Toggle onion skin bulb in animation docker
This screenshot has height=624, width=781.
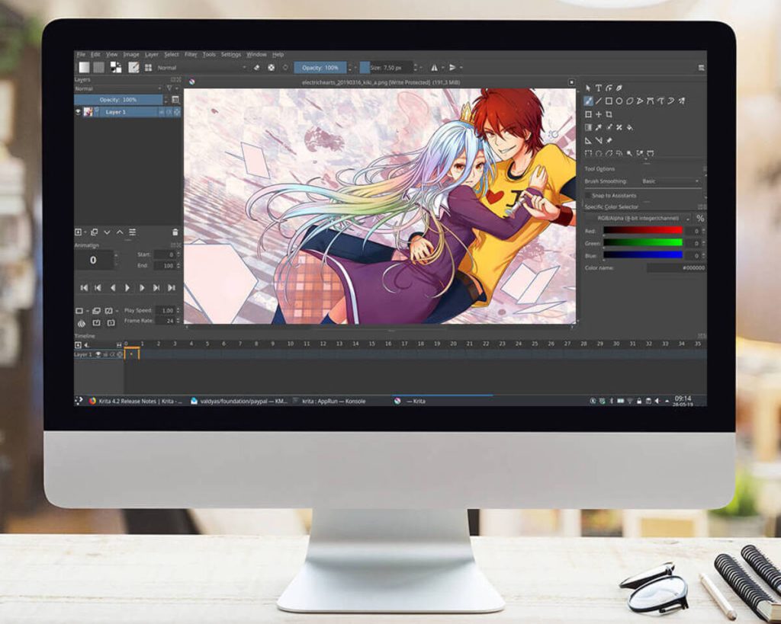pos(81,323)
